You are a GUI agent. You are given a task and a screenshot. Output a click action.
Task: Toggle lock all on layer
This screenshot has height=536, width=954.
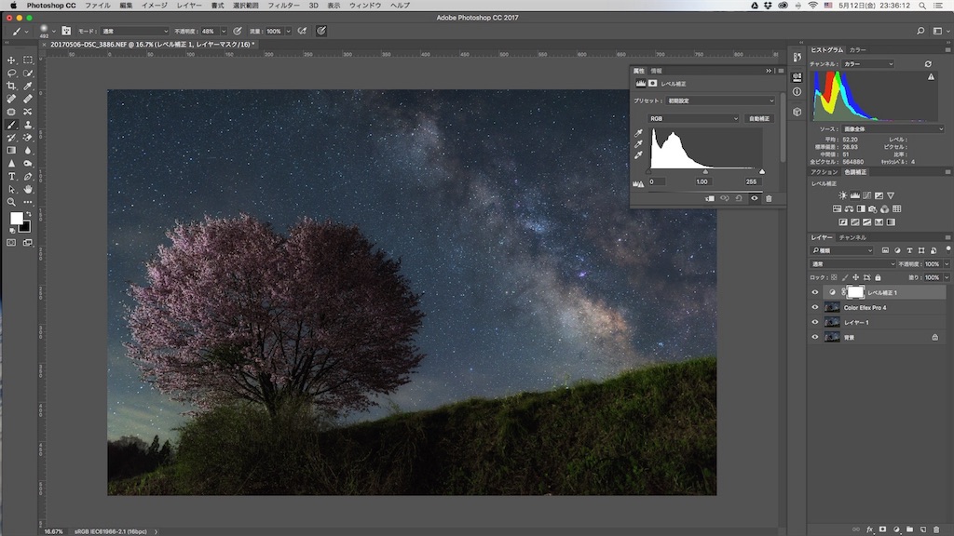tap(878, 277)
